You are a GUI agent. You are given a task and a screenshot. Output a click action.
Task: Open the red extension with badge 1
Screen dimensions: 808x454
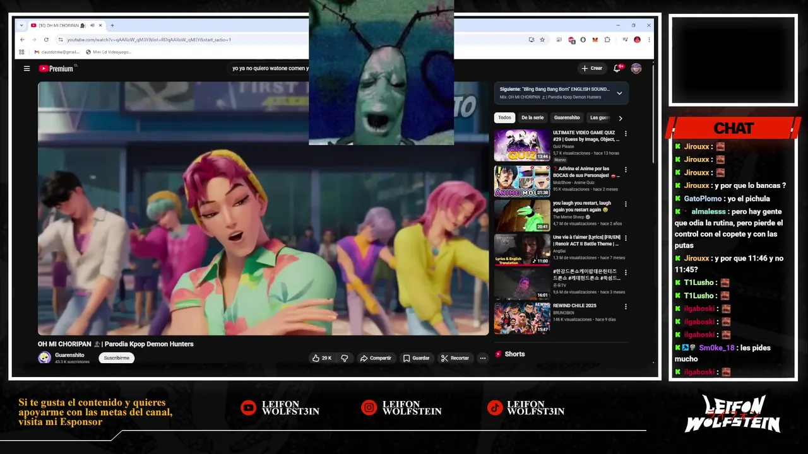tap(571, 40)
